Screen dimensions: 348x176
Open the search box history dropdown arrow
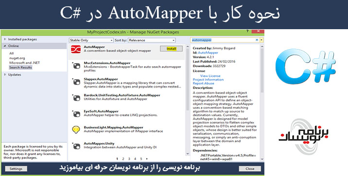coord(261,40)
